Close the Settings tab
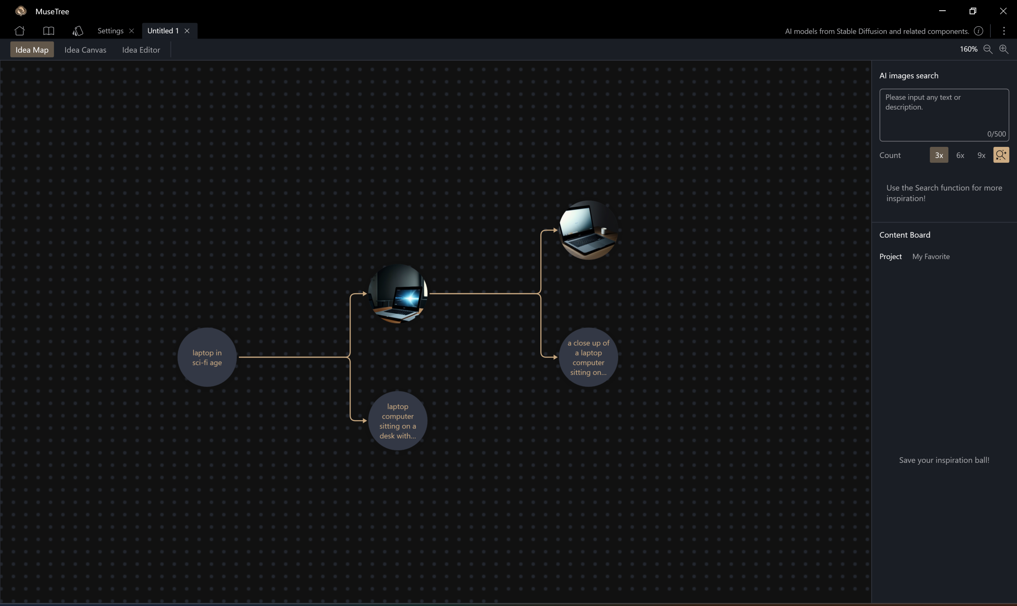Viewport: 1017px width, 606px height. [131, 31]
